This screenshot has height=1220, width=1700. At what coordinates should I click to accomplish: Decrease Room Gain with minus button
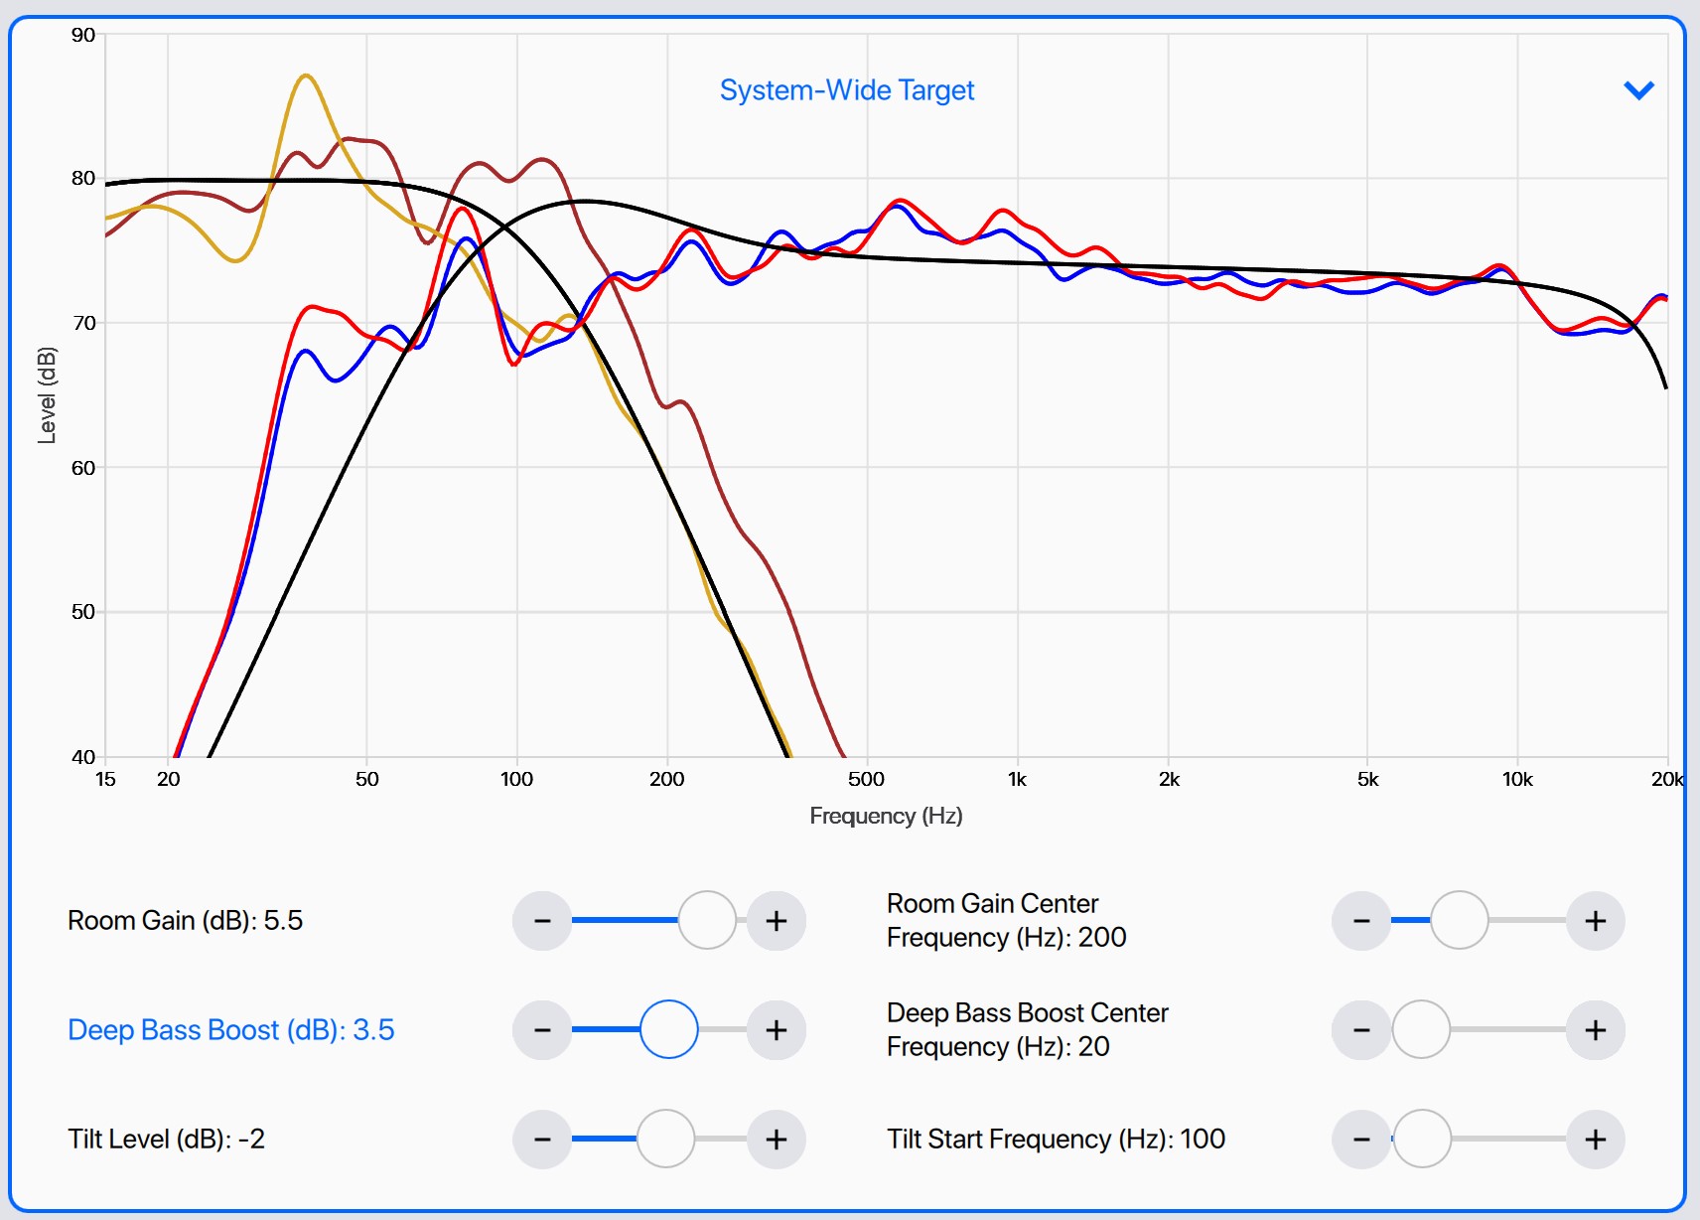542,921
